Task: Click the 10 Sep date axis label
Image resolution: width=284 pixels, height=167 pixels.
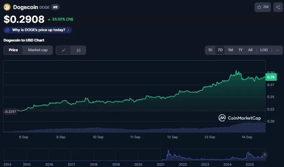Action: click(x=98, y=137)
